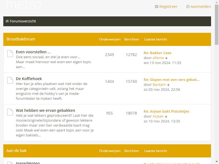Click the forum page icon for Even voorstellen
The height and width of the screenshot is (164, 219).
pos(10,54)
